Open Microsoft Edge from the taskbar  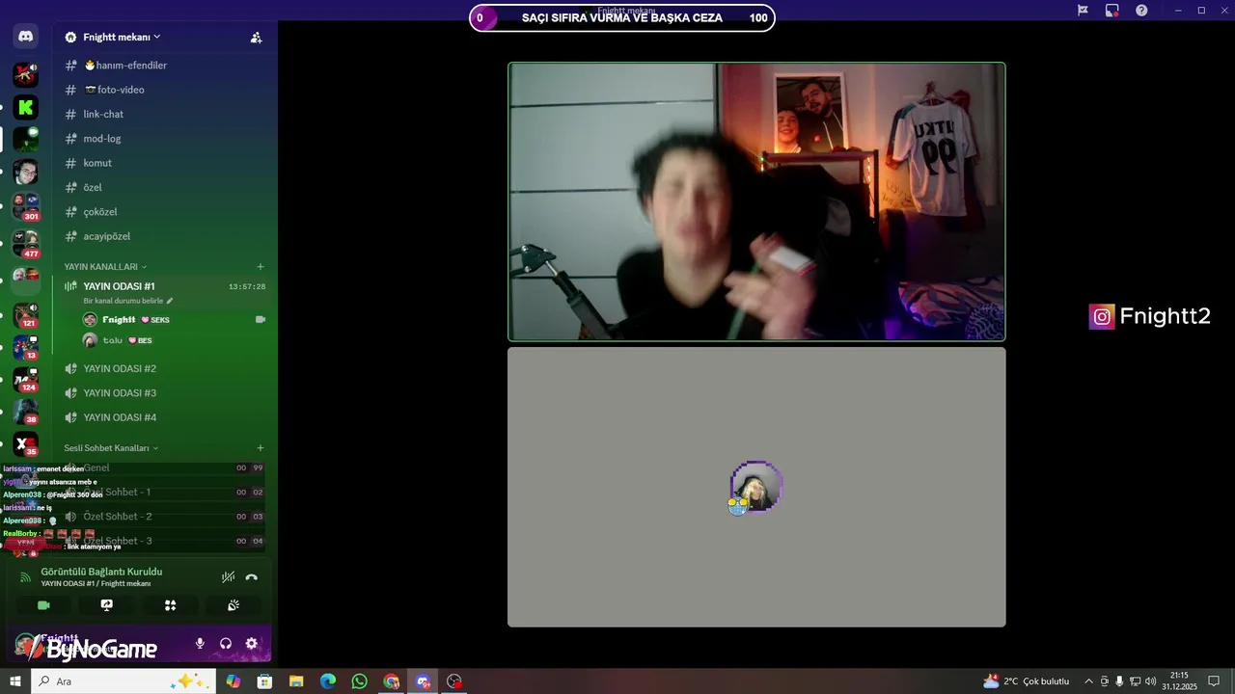(328, 681)
